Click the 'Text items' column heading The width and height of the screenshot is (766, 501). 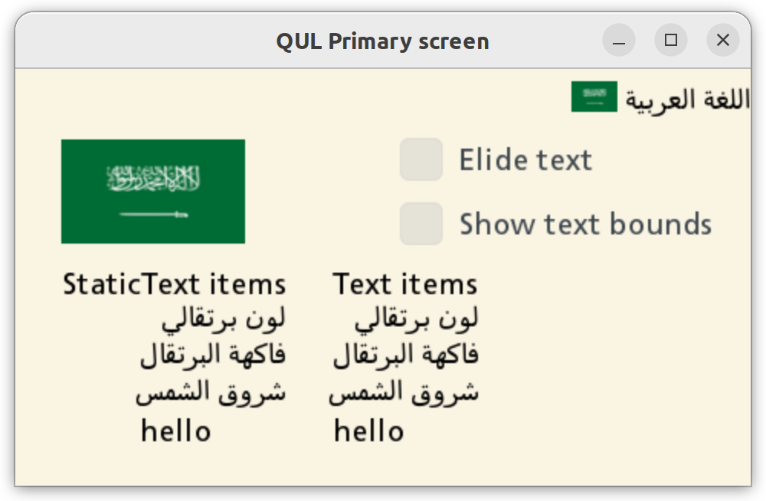point(405,284)
